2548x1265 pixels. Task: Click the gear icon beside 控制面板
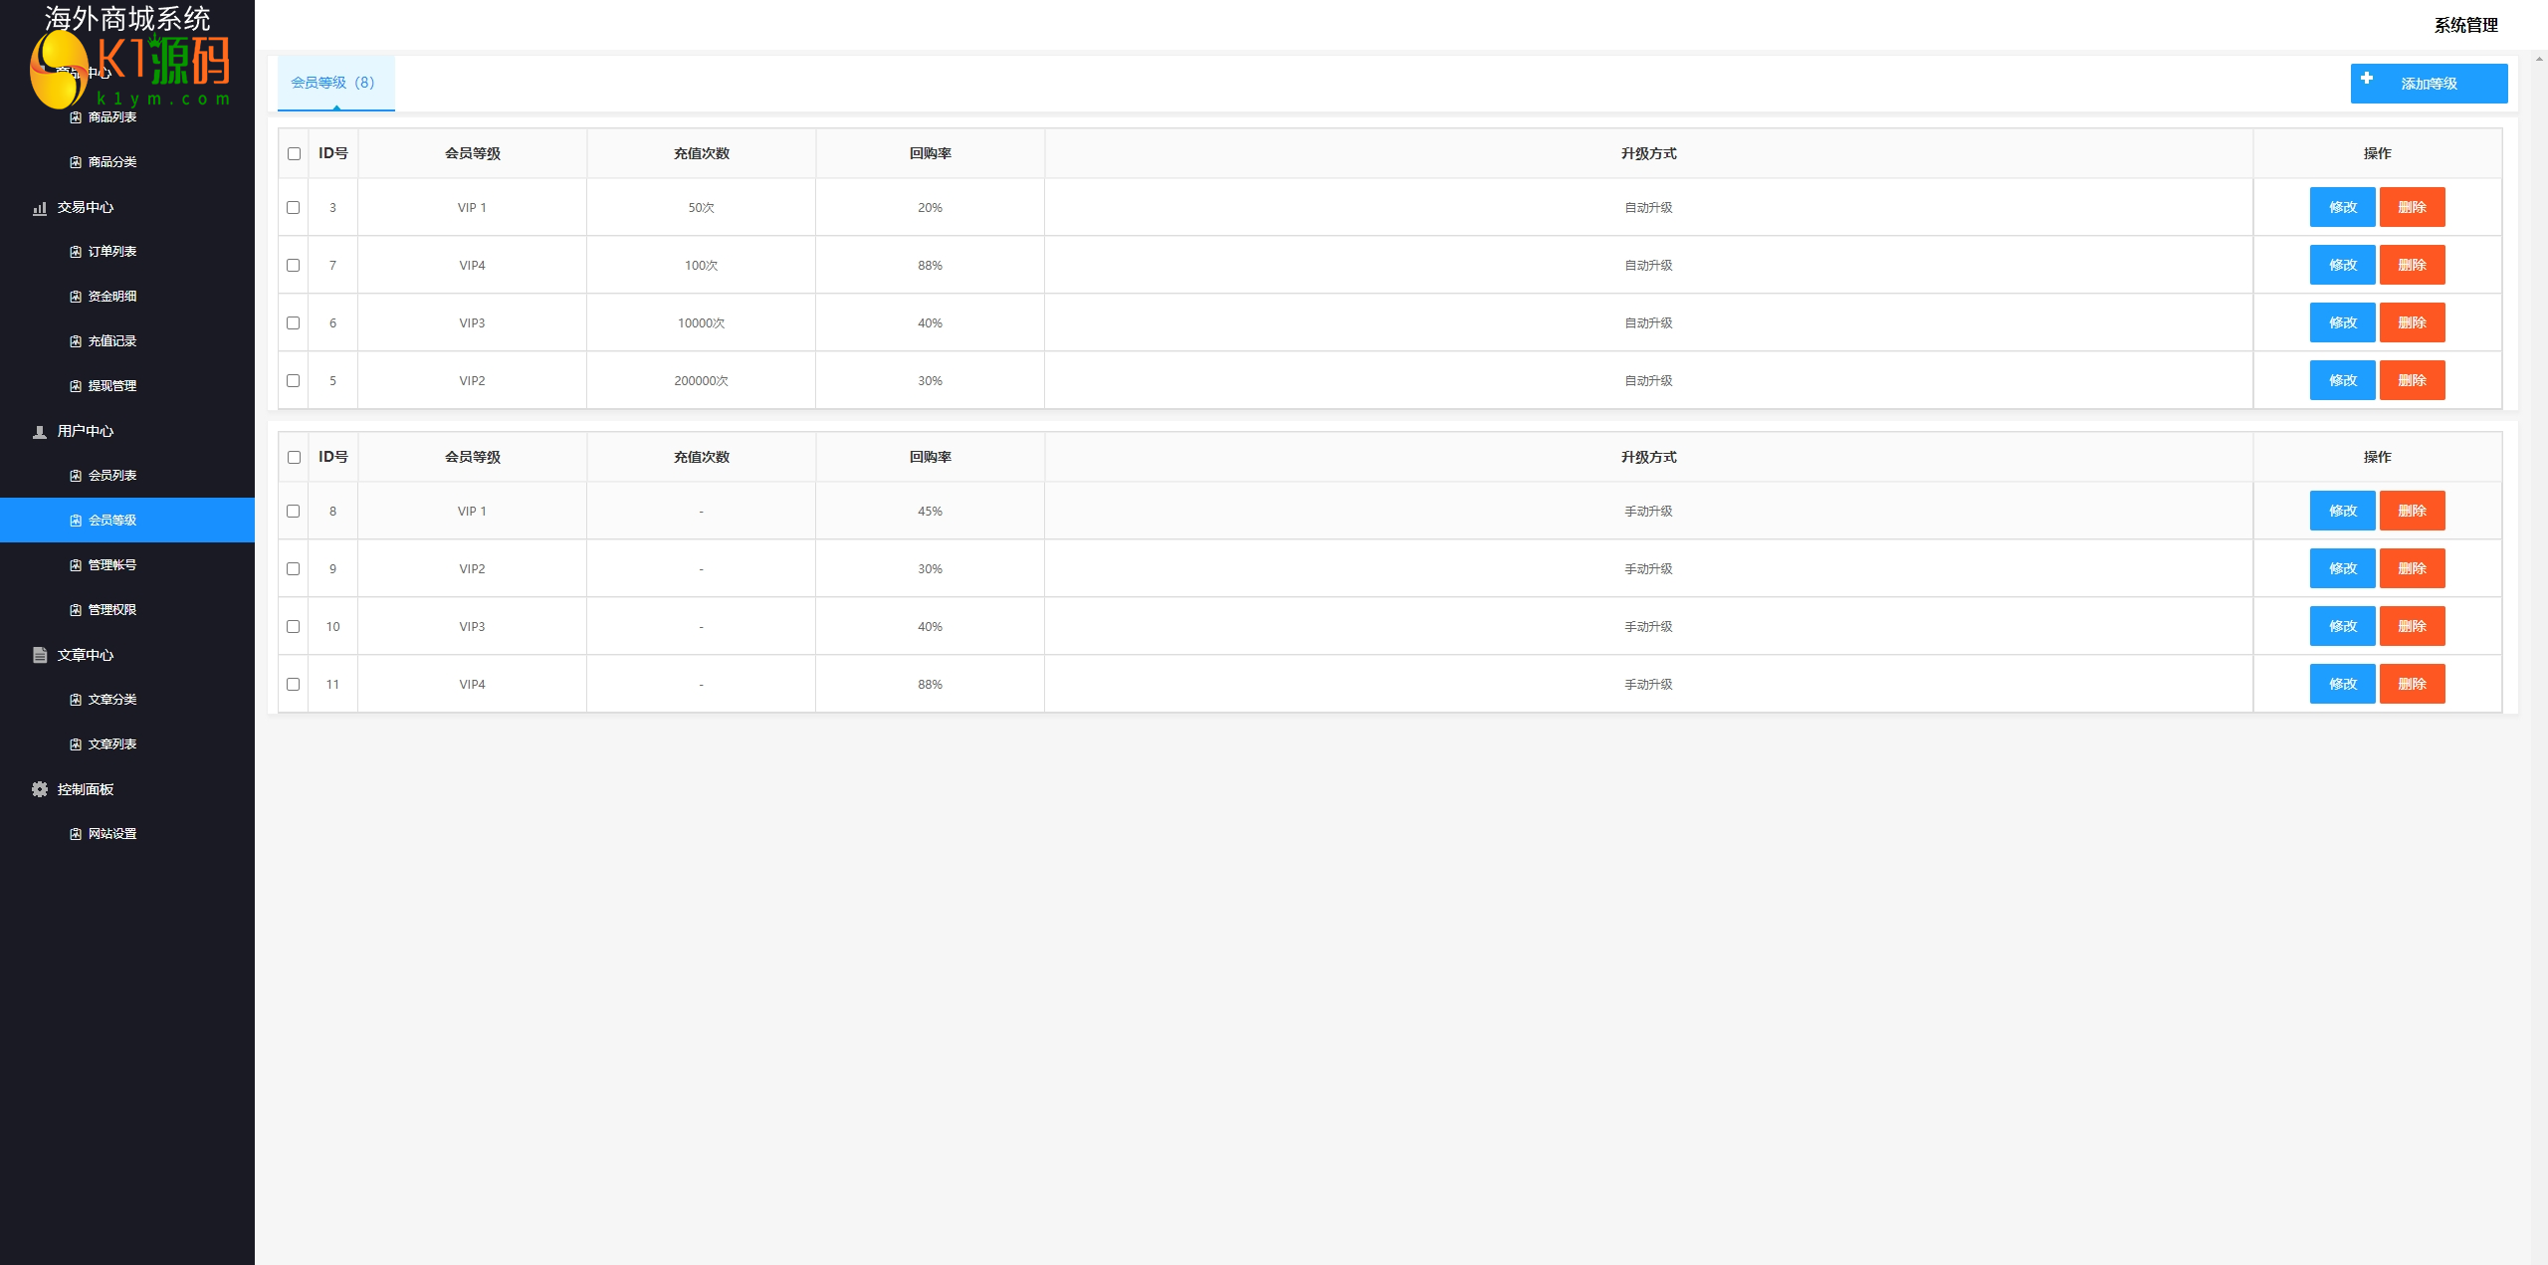pyautogui.click(x=40, y=789)
